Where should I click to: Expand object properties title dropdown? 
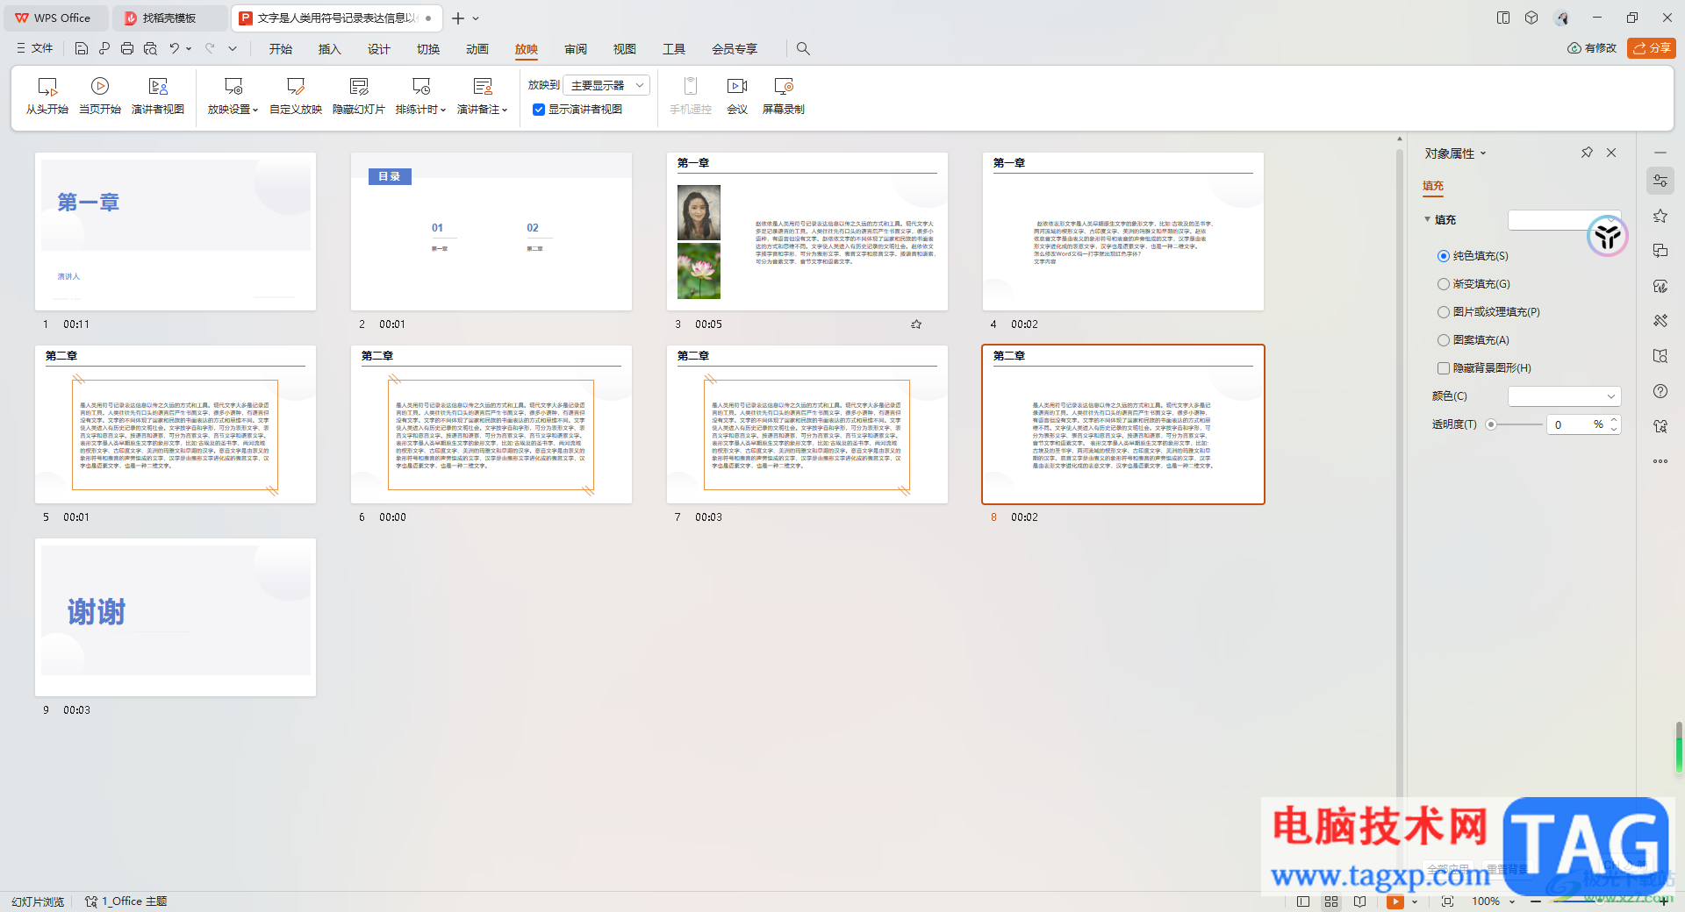1483,153
